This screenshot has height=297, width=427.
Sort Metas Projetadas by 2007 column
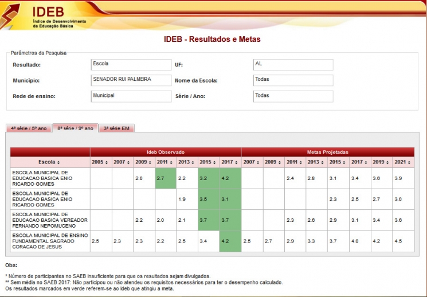[252, 162]
